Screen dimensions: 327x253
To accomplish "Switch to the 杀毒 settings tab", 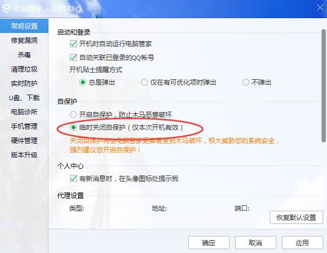I will [x=24, y=54].
